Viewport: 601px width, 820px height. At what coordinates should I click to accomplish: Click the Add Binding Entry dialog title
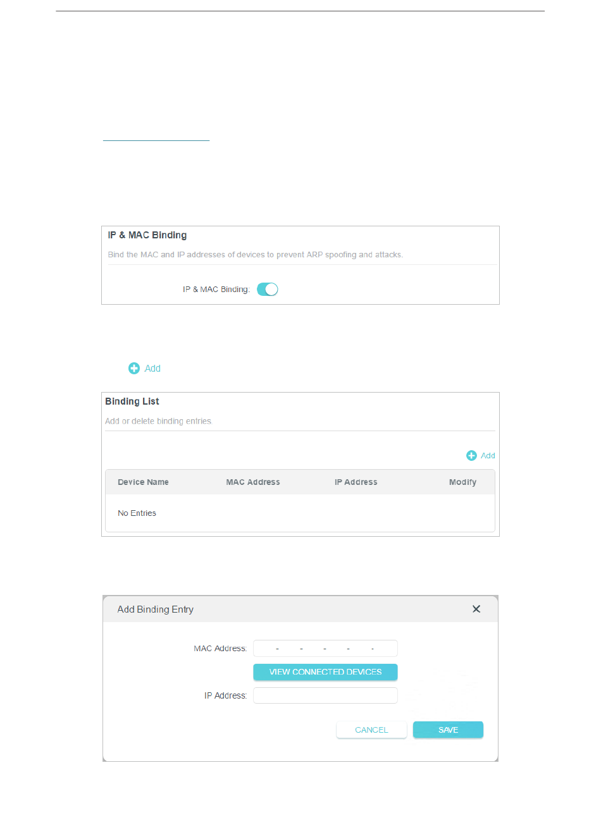click(156, 609)
